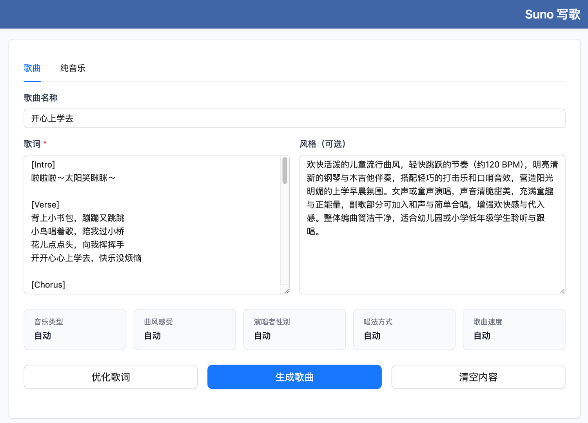Click the 风格（可选）description textarea
Viewport: 588px width, 423px height.
point(431,223)
